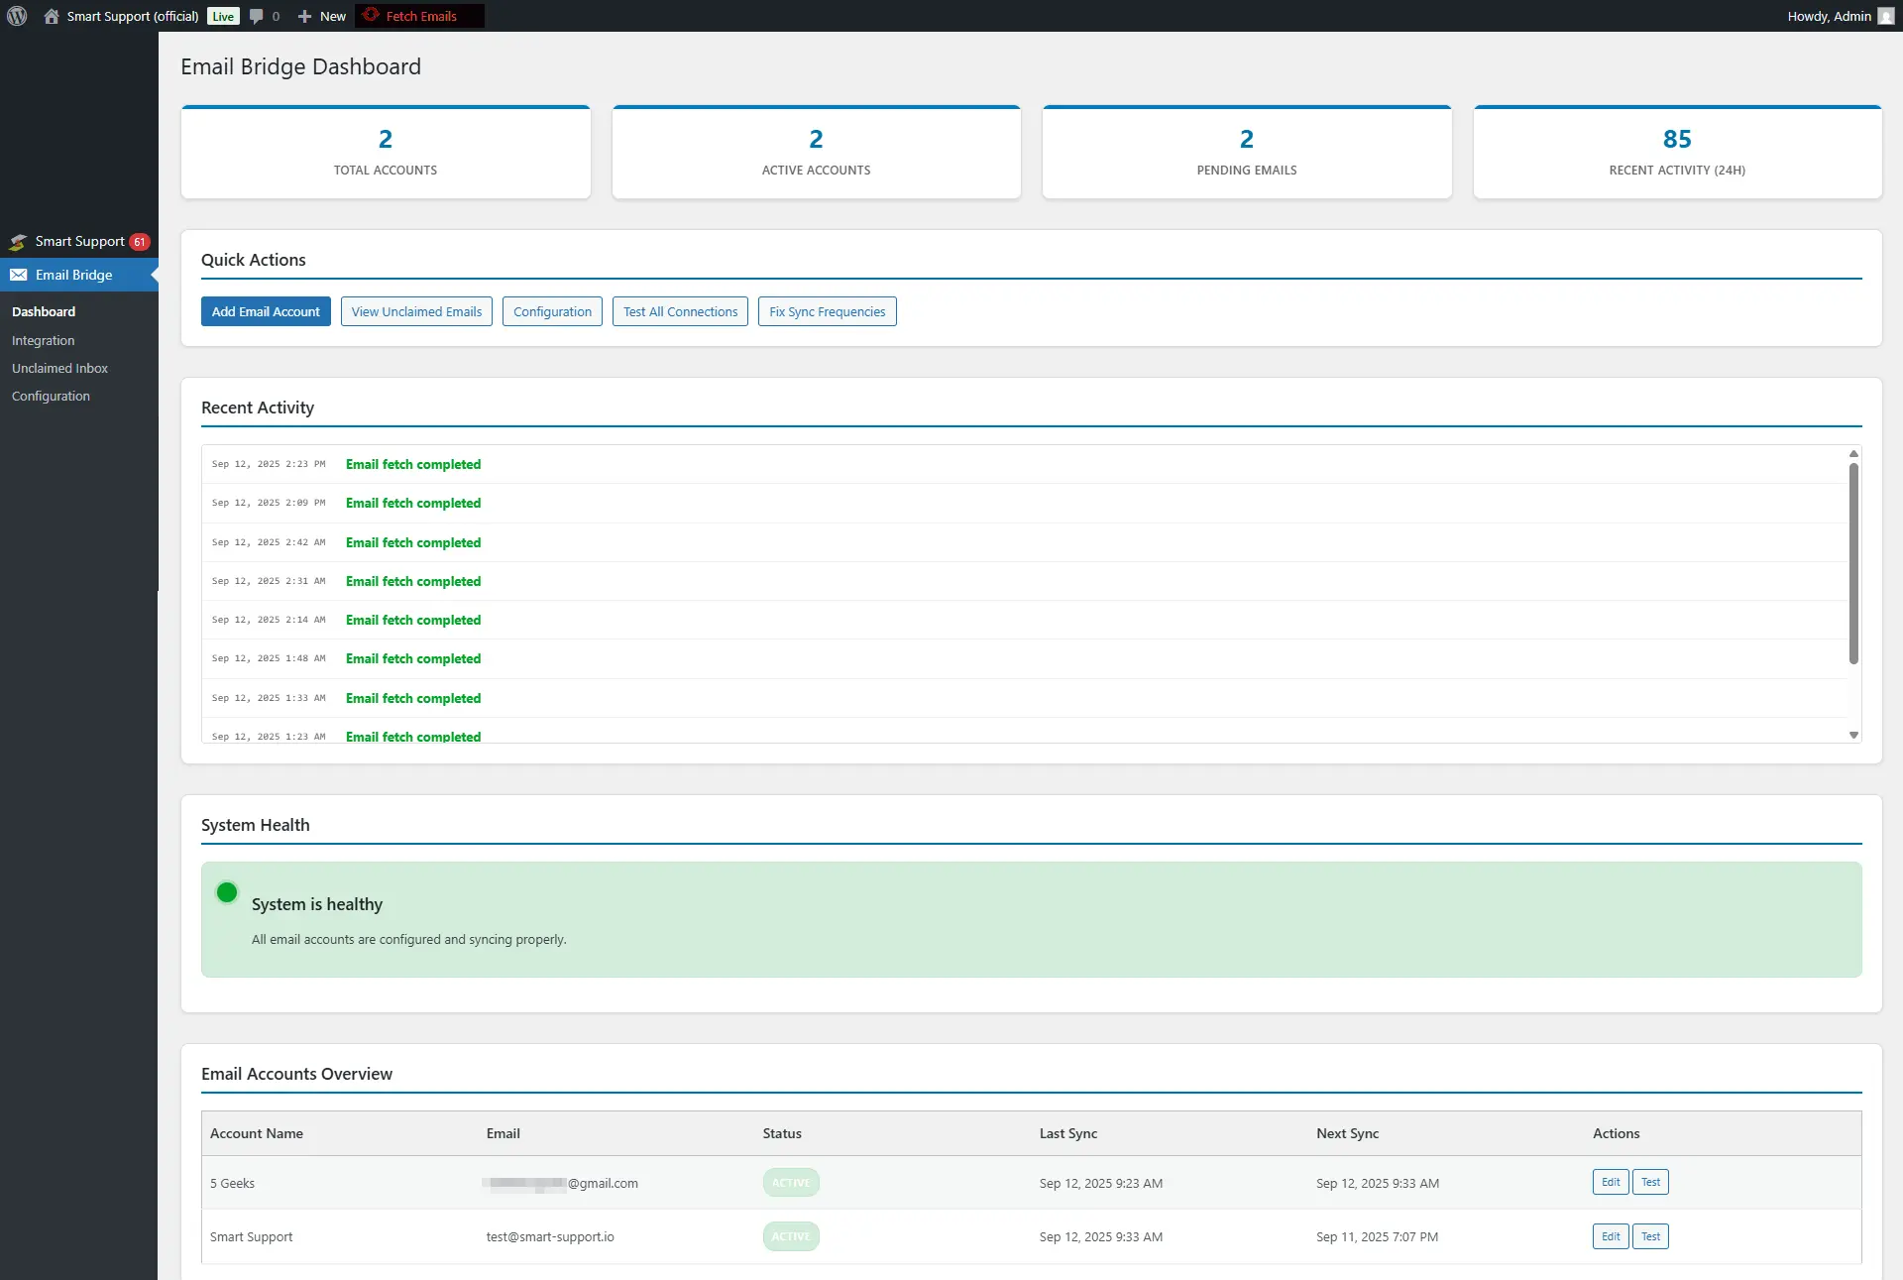The width and height of the screenshot is (1903, 1280).
Task: Click the Email column header
Action: click(503, 1133)
